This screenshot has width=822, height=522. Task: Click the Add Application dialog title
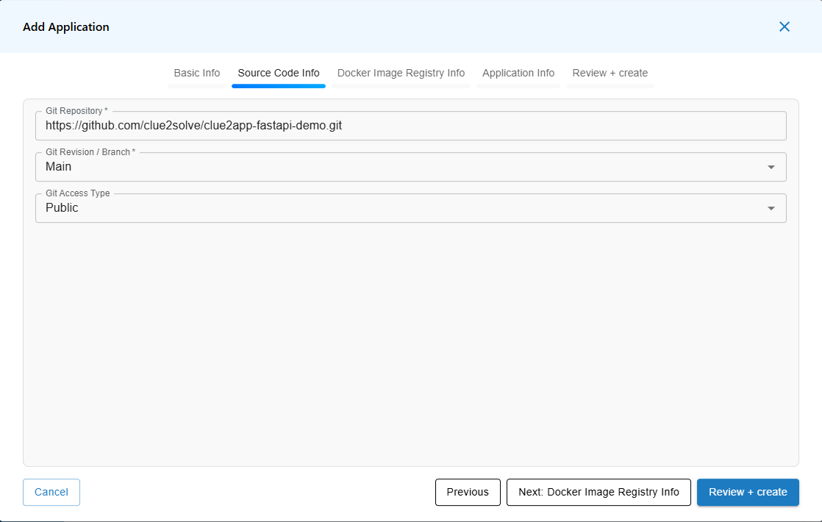pyautogui.click(x=66, y=27)
